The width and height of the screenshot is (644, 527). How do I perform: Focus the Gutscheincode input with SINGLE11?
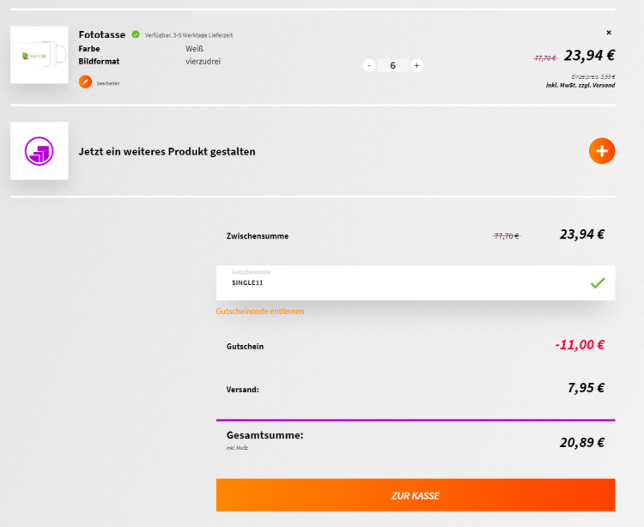coord(404,282)
